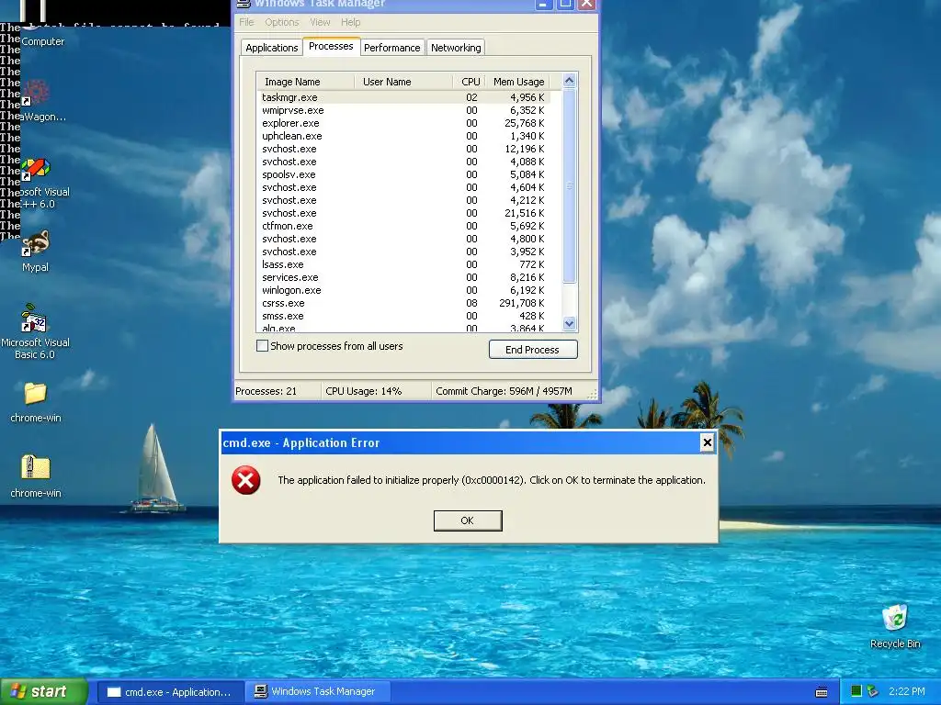Open the Help menu in Task Manager
This screenshot has height=705, width=941.
pos(350,22)
